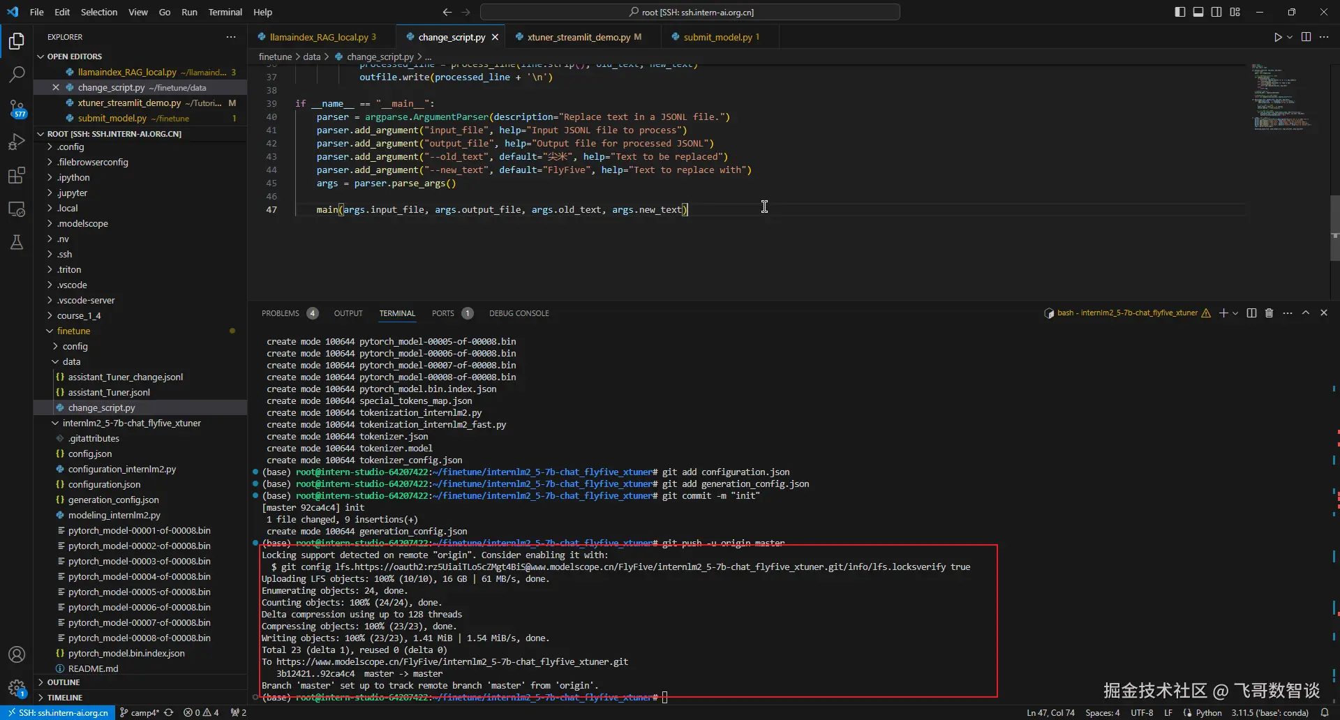The height and width of the screenshot is (720, 1340).
Task: Toggle bottom panel visibility
Action: (x=1198, y=12)
